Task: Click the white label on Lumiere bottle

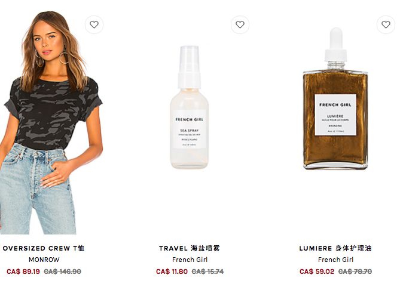Action: (335, 115)
